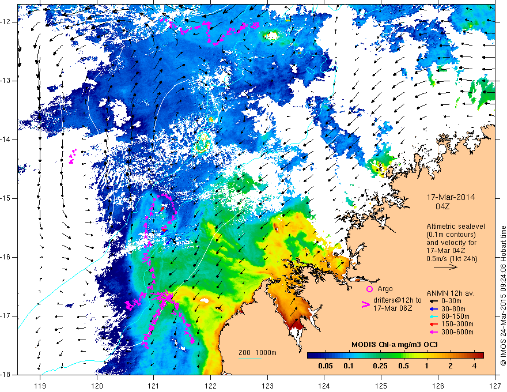The height and width of the screenshot is (392, 507).
Task: Click the magenta drifters arrowhead legend symbol
Action: click(x=365, y=304)
